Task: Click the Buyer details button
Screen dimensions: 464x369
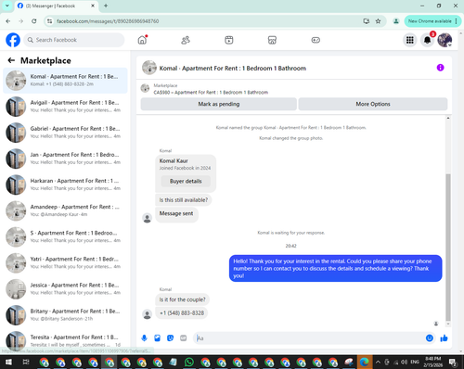Action: (x=186, y=181)
